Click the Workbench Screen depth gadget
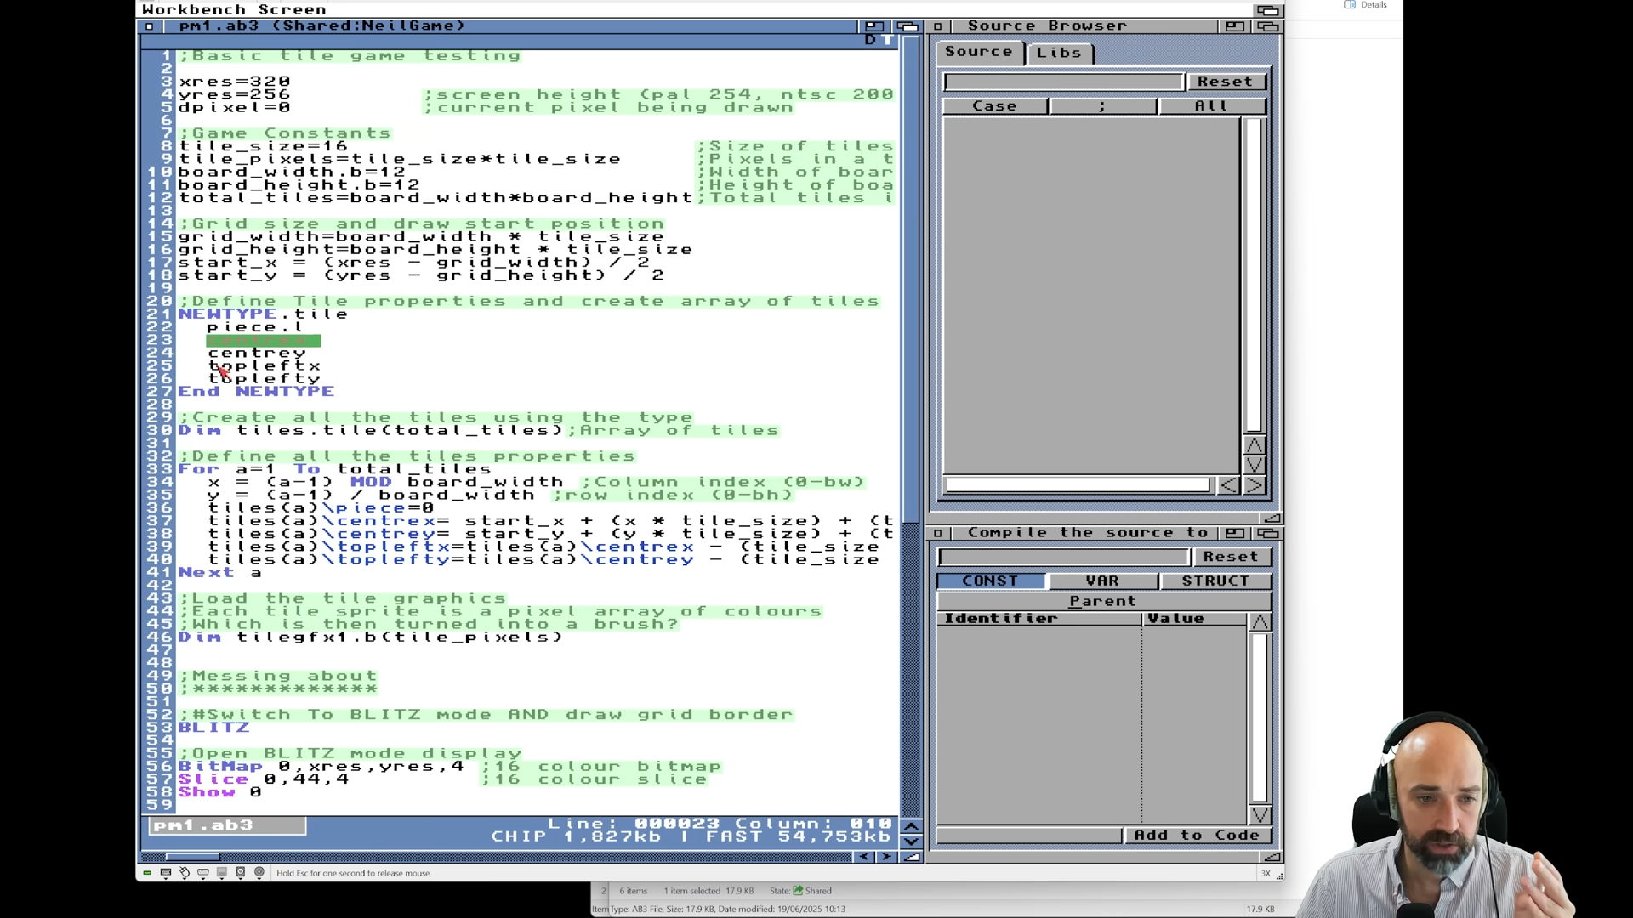 (x=1267, y=10)
